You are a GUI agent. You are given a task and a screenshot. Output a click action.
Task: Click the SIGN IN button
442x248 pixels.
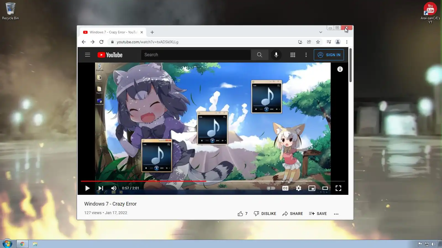coord(329,55)
